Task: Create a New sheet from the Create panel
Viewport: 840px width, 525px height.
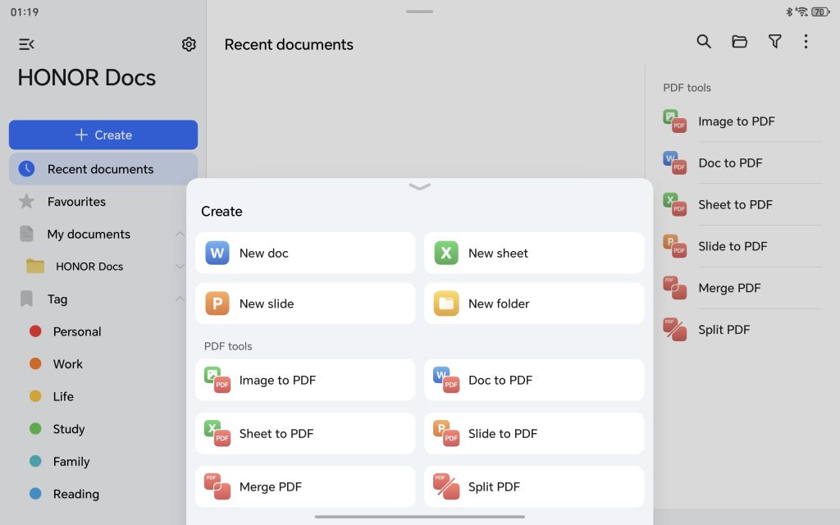Action: click(533, 253)
